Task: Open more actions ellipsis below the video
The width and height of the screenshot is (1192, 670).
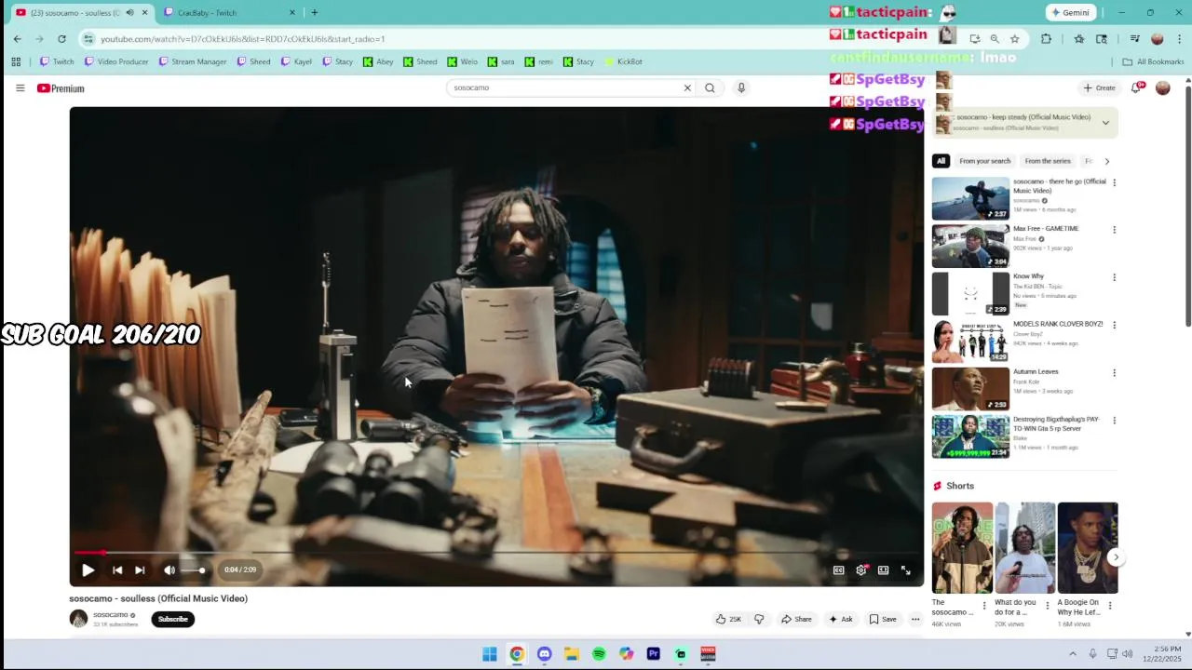Action: tap(915, 619)
